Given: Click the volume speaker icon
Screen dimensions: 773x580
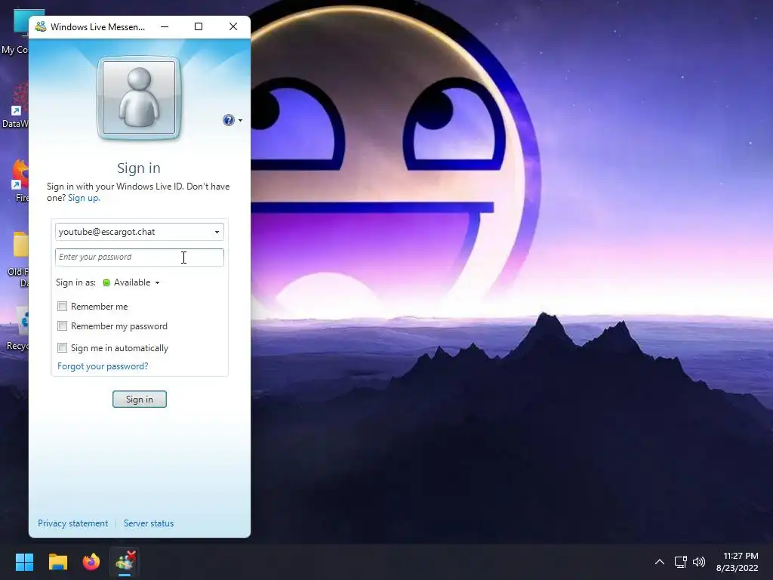Looking at the screenshot, I should coord(699,562).
